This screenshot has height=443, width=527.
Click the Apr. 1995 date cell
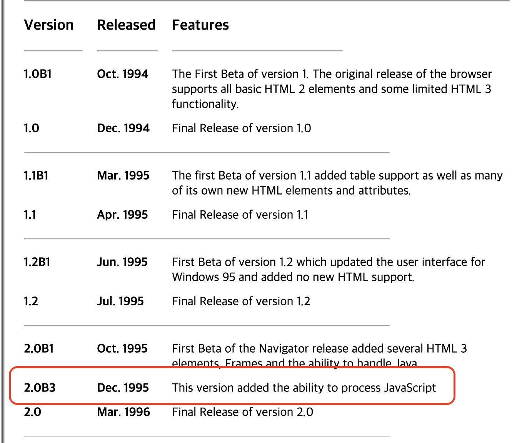(x=122, y=215)
